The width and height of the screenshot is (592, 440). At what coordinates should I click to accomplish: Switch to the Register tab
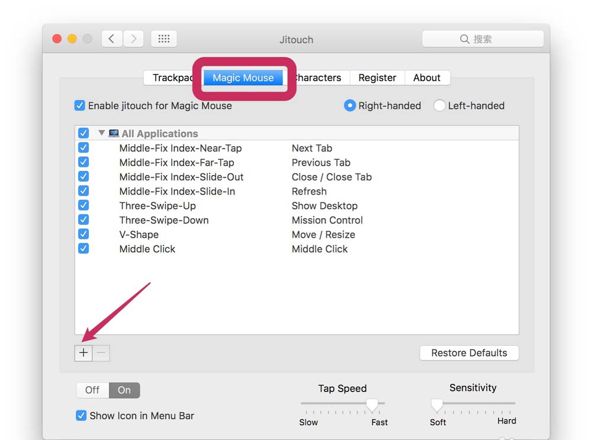pyautogui.click(x=377, y=77)
